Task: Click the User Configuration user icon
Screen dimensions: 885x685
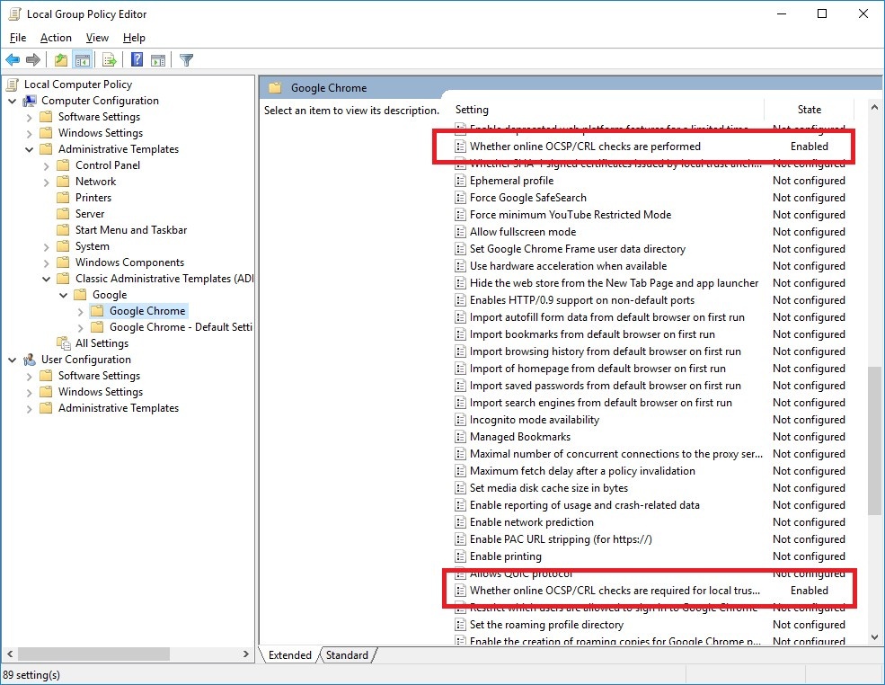Action: pyautogui.click(x=30, y=360)
